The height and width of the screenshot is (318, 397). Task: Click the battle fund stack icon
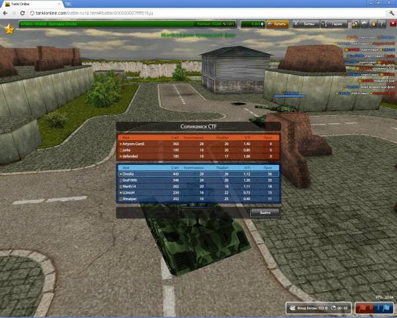292,308
